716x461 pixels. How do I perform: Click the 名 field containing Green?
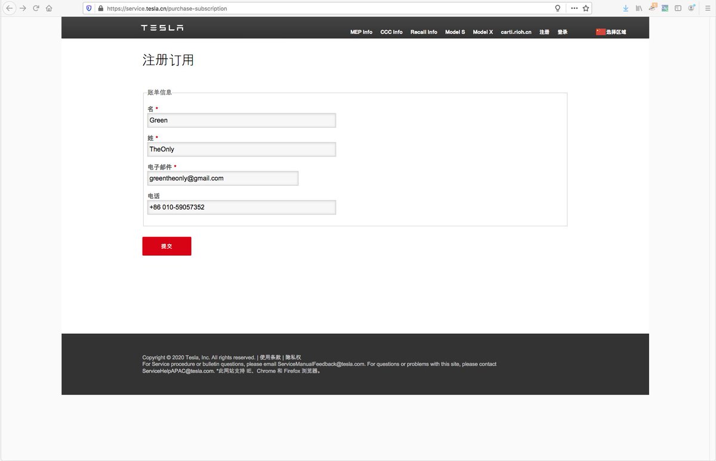tap(242, 120)
